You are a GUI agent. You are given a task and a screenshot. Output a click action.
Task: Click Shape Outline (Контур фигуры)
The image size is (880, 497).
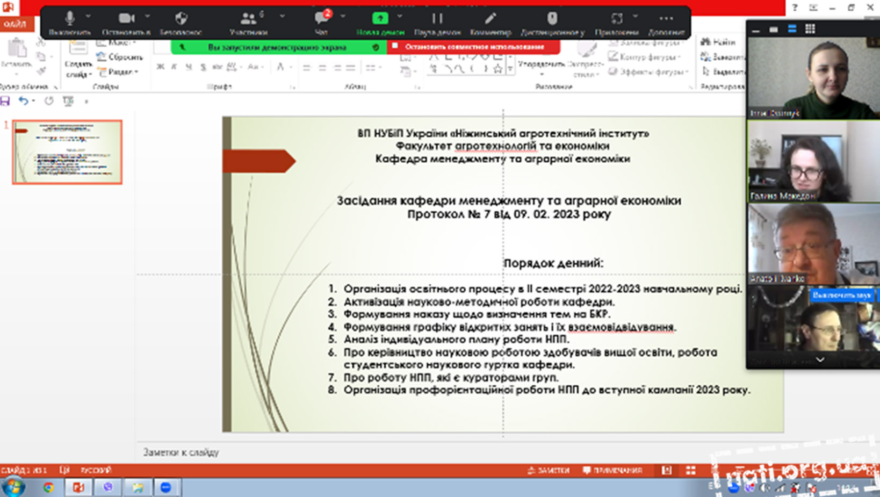(x=645, y=56)
